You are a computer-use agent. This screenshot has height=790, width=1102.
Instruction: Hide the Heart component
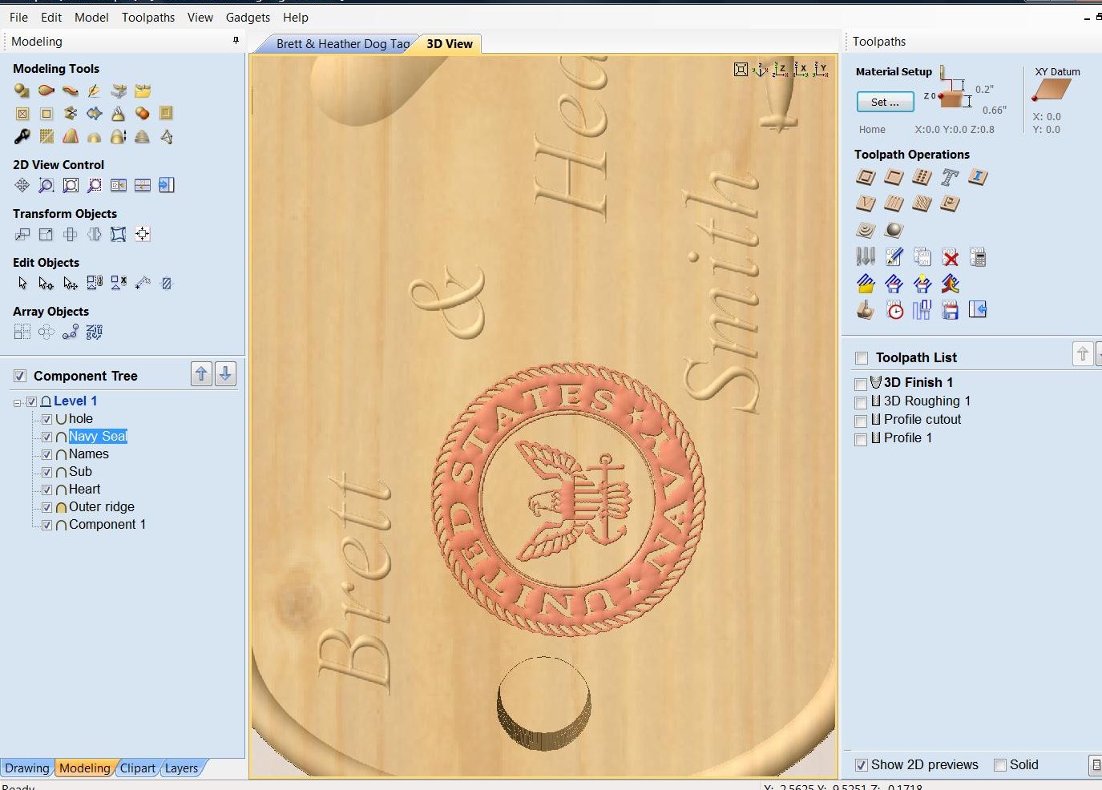point(46,490)
